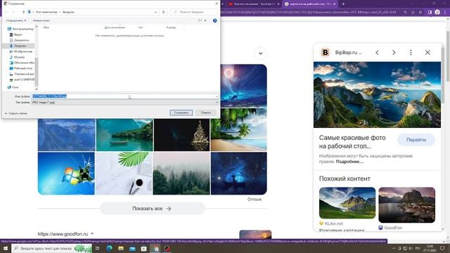Open the Christmas tree wallpaper thumbnail
The image size is (450, 253).
point(181,135)
